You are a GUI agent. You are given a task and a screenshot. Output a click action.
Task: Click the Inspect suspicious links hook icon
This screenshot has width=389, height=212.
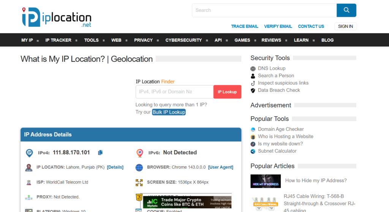[x=253, y=83]
